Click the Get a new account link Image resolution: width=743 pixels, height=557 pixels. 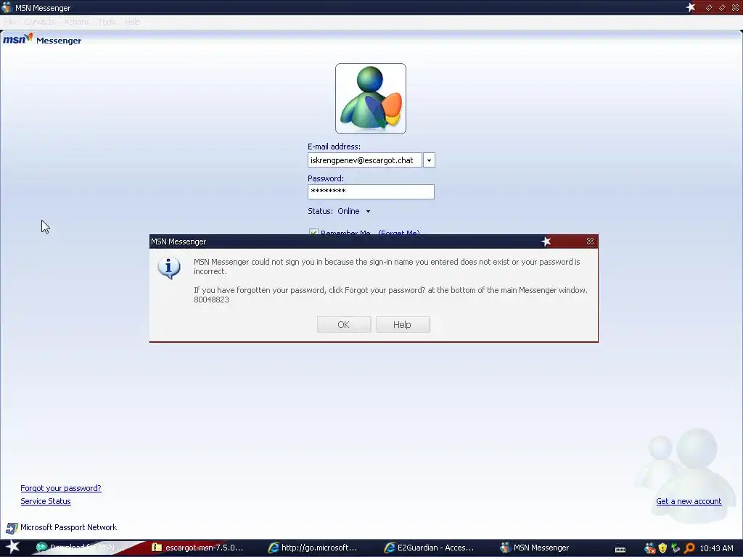[x=689, y=501]
